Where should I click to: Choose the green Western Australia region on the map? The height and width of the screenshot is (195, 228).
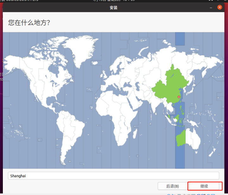click(x=181, y=138)
